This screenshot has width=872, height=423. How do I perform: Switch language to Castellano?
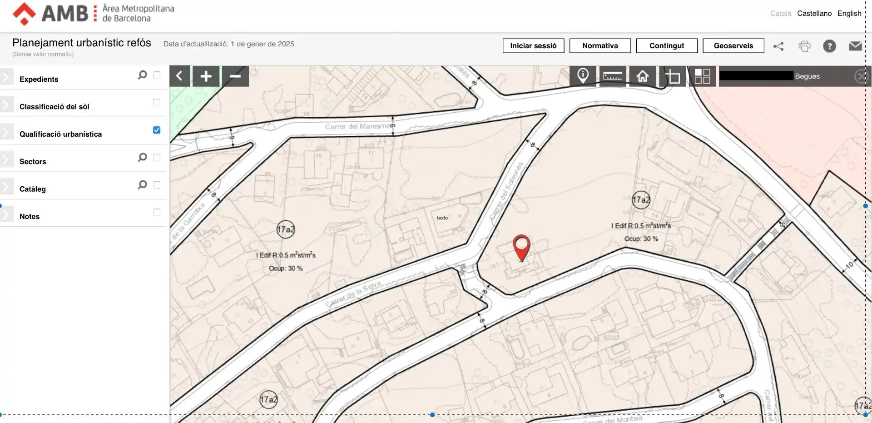(814, 14)
